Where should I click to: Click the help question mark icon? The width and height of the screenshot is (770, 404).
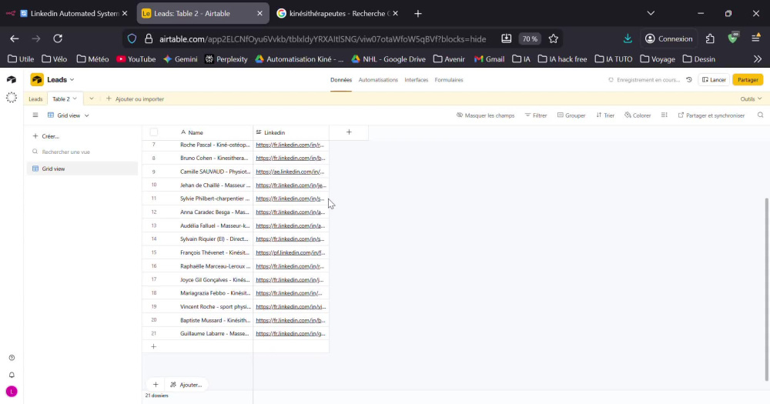[x=12, y=358]
